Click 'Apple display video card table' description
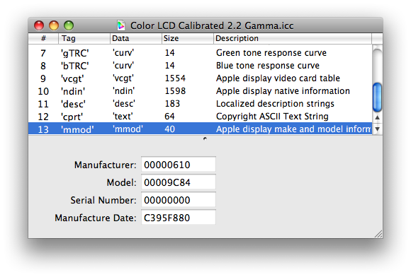411x277 pixels. click(278, 78)
